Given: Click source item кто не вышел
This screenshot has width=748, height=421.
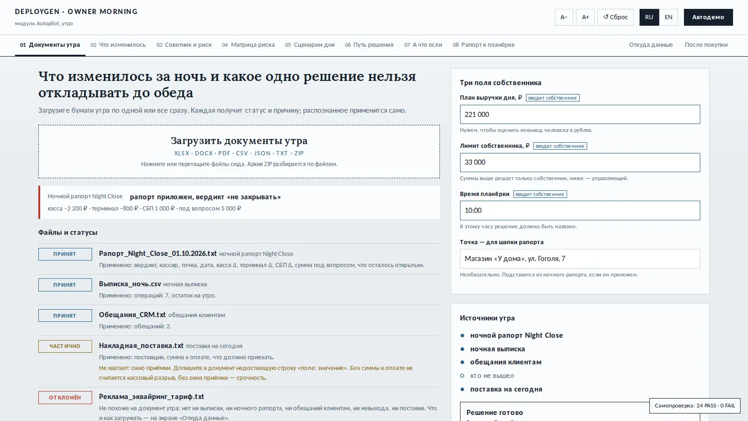Looking at the screenshot, I should click(492, 376).
